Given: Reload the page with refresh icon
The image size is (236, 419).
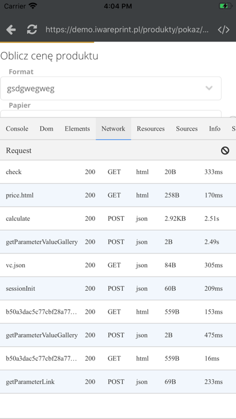Looking at the screenshot, I should click(32, 29).
